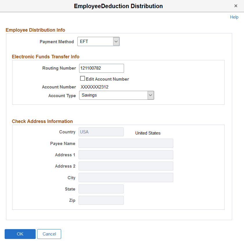The width and height of the screenshot is (244, 241).
Task: Click OK to save the distribution
Action: coord(20,234)
